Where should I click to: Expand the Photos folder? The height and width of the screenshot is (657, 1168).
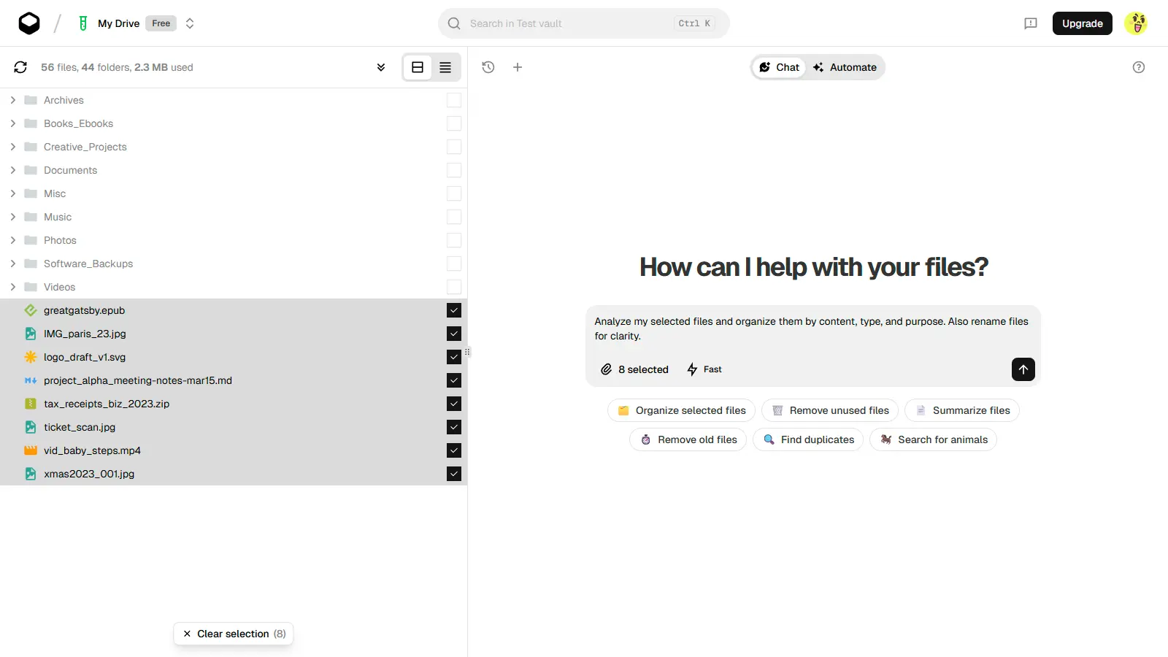click(13, 240)
